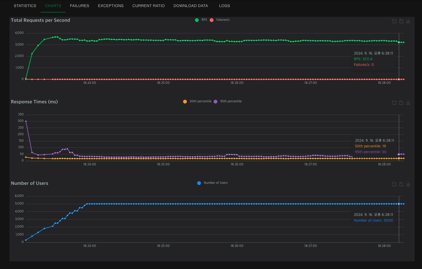Toggle the RPS series legend
422x269 pixels.
[201, 20]
